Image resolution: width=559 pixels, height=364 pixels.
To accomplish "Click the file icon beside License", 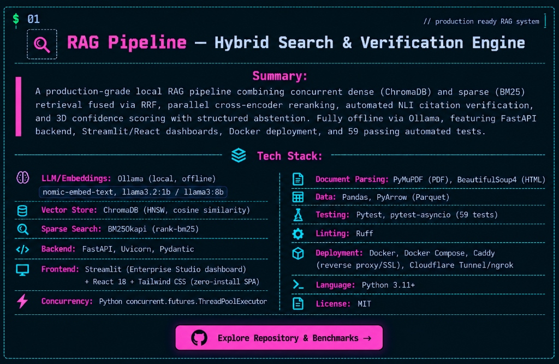I will pyautogui.click(x=298, y=304).
